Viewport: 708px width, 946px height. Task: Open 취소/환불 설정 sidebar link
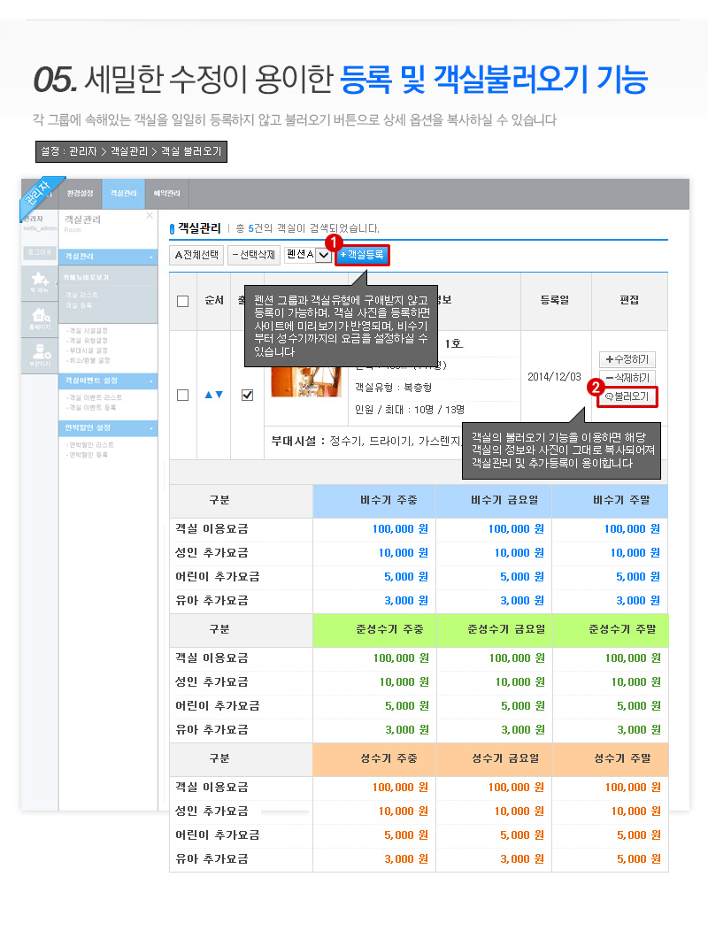pyautogui.click(x=88, y=360)
